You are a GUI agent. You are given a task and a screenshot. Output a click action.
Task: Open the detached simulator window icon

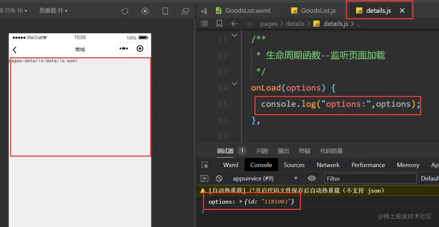(x=185, y=11)
